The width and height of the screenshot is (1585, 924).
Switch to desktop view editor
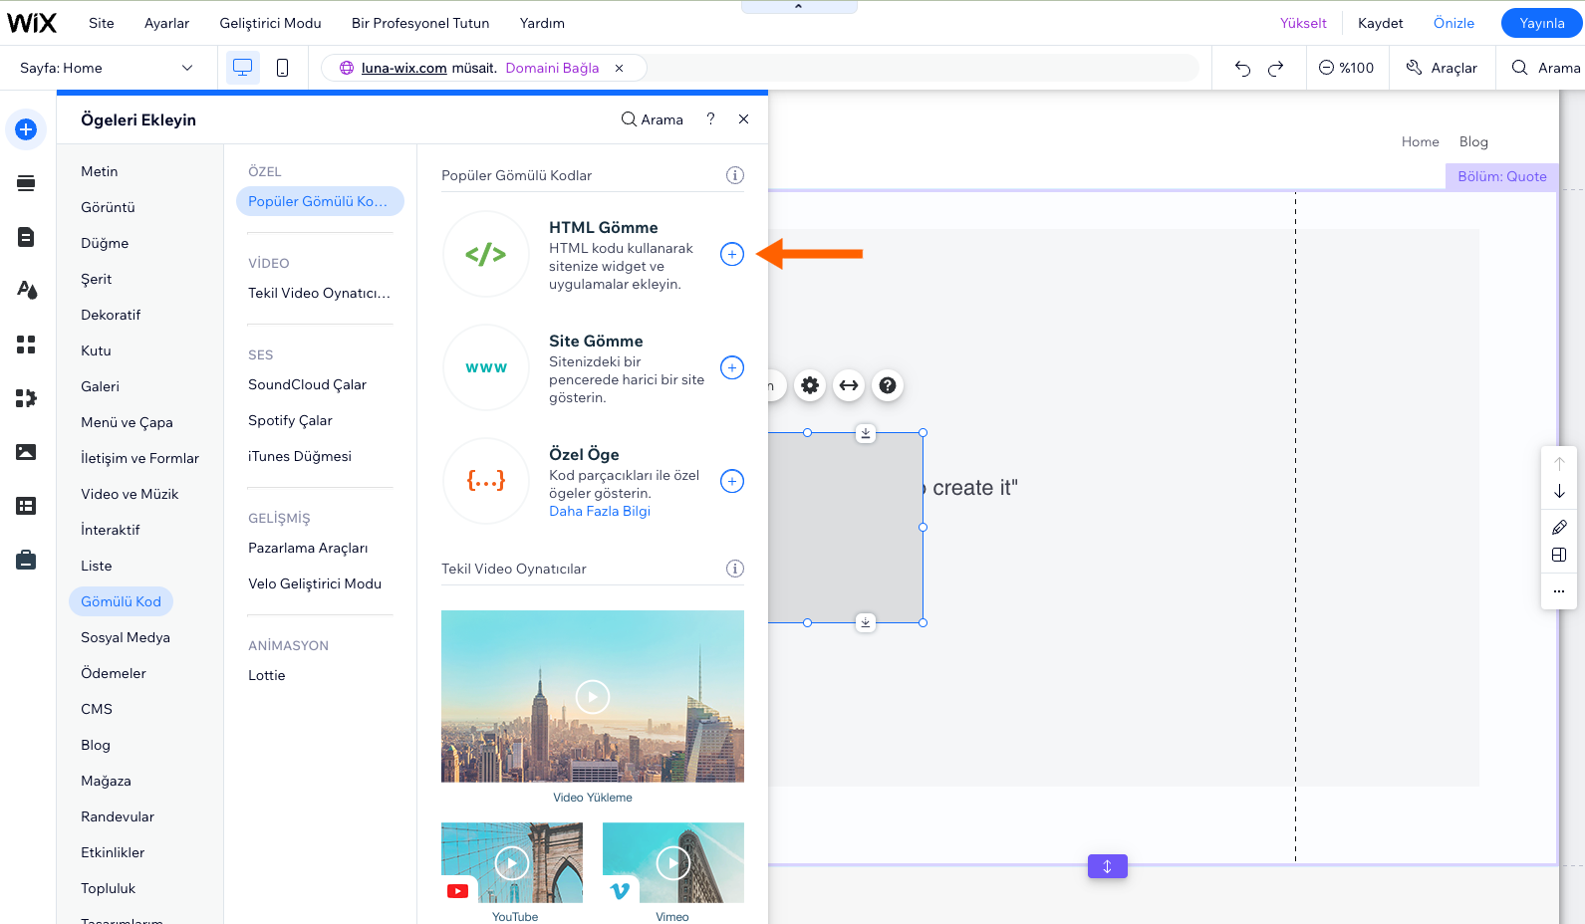(242, 68)
